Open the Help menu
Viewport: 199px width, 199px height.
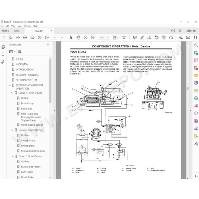pos(36,26)
